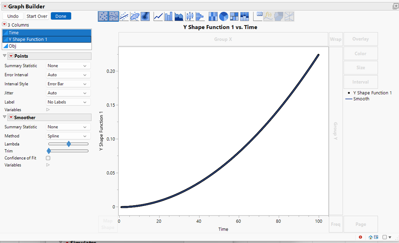
Task: Click the Start Over button
Action: tap(37, 16)
